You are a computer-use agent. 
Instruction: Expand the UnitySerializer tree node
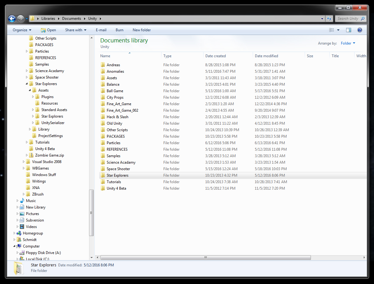tap(33, 123)
